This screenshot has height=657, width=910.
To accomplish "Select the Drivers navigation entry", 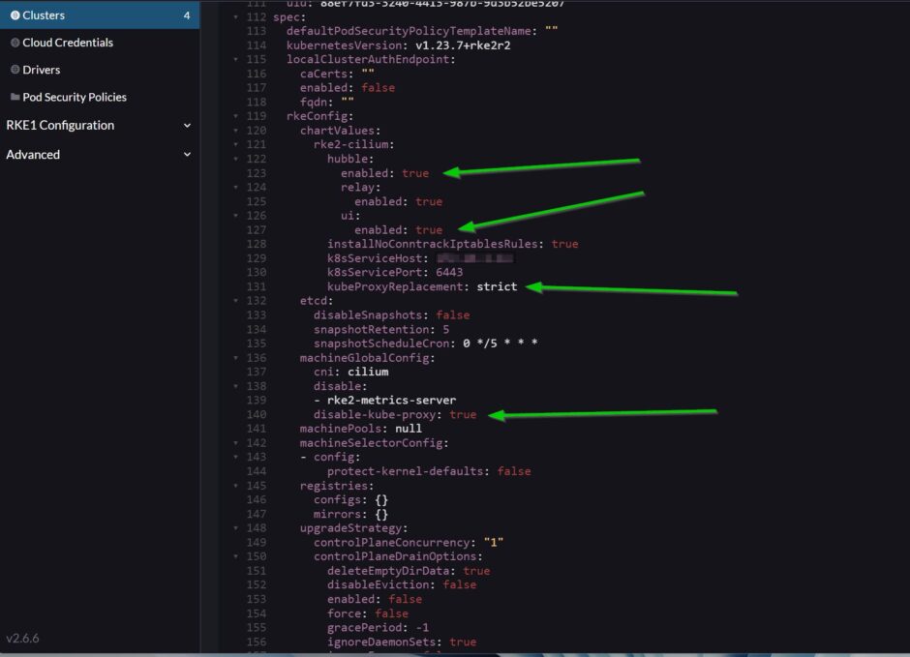I will click(41, 70).
